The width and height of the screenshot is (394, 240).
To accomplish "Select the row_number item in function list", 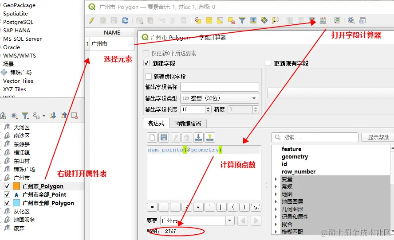I will coord(299,171).
